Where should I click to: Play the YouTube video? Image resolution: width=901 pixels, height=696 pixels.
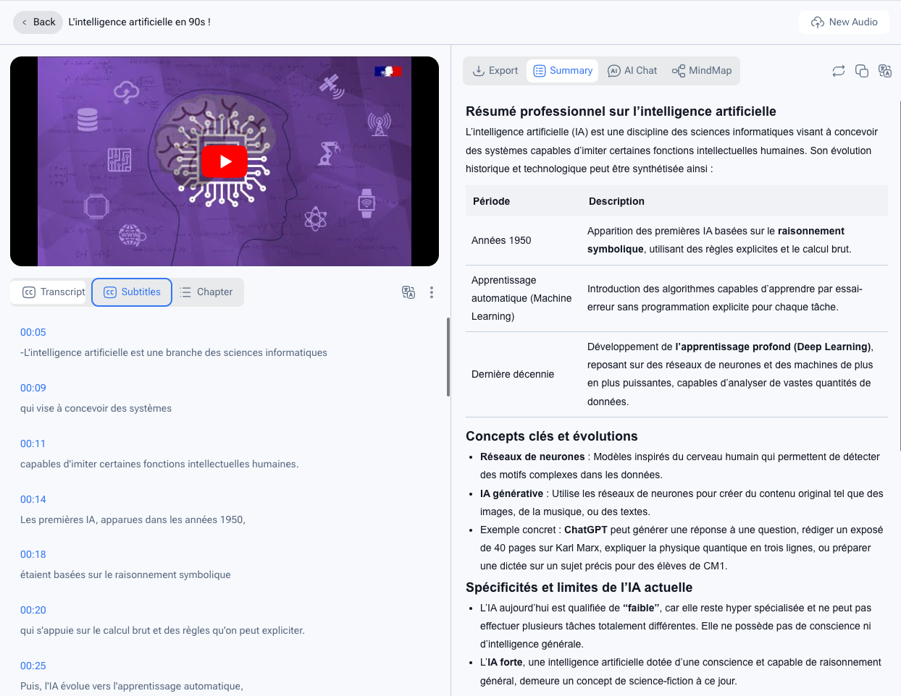coord(225,161)
